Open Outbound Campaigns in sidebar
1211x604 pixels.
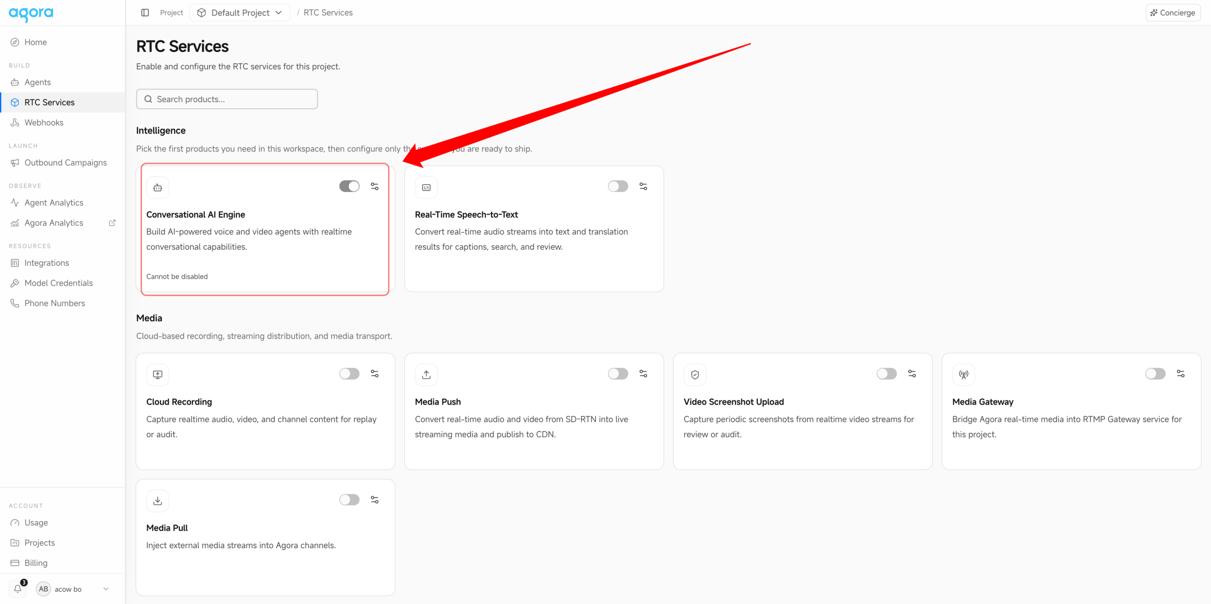pyautogui.click(x=62, y=163)
